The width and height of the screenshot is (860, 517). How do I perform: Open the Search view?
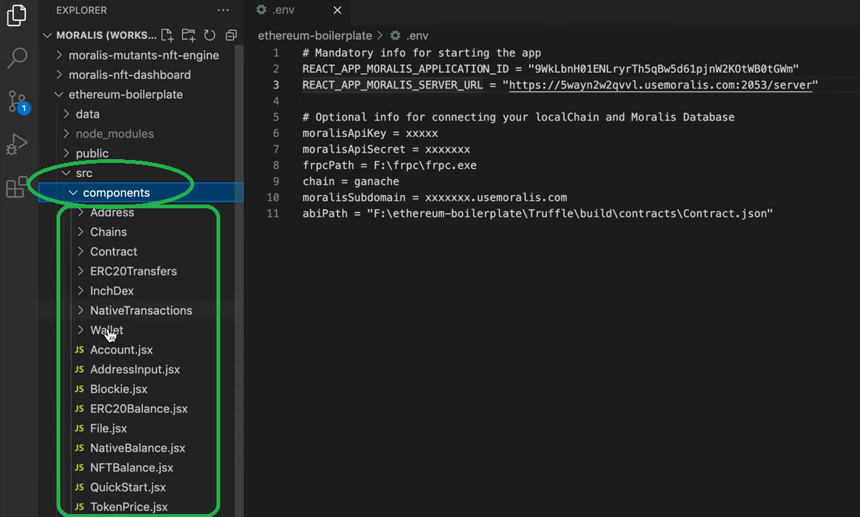pos(17,57)
